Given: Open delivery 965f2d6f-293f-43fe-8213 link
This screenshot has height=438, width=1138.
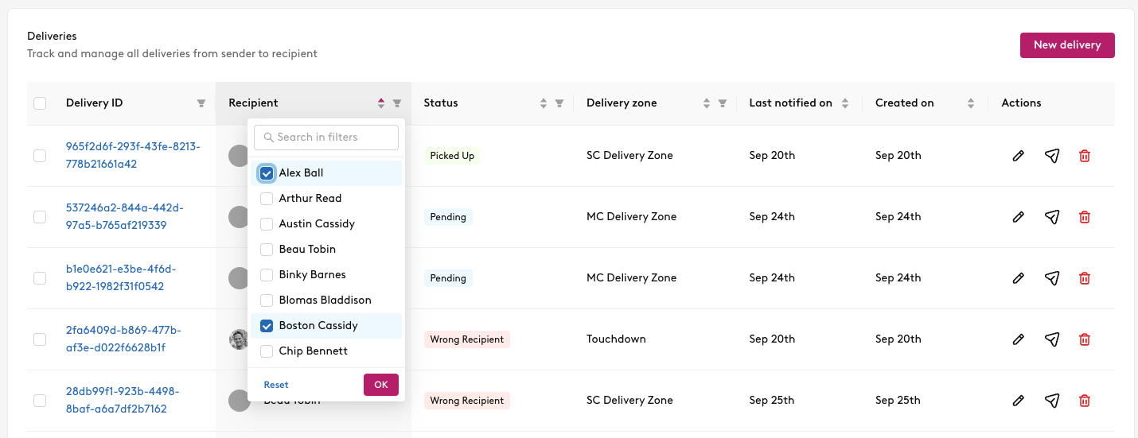Looking at the screenshot, I should (133, 156).
